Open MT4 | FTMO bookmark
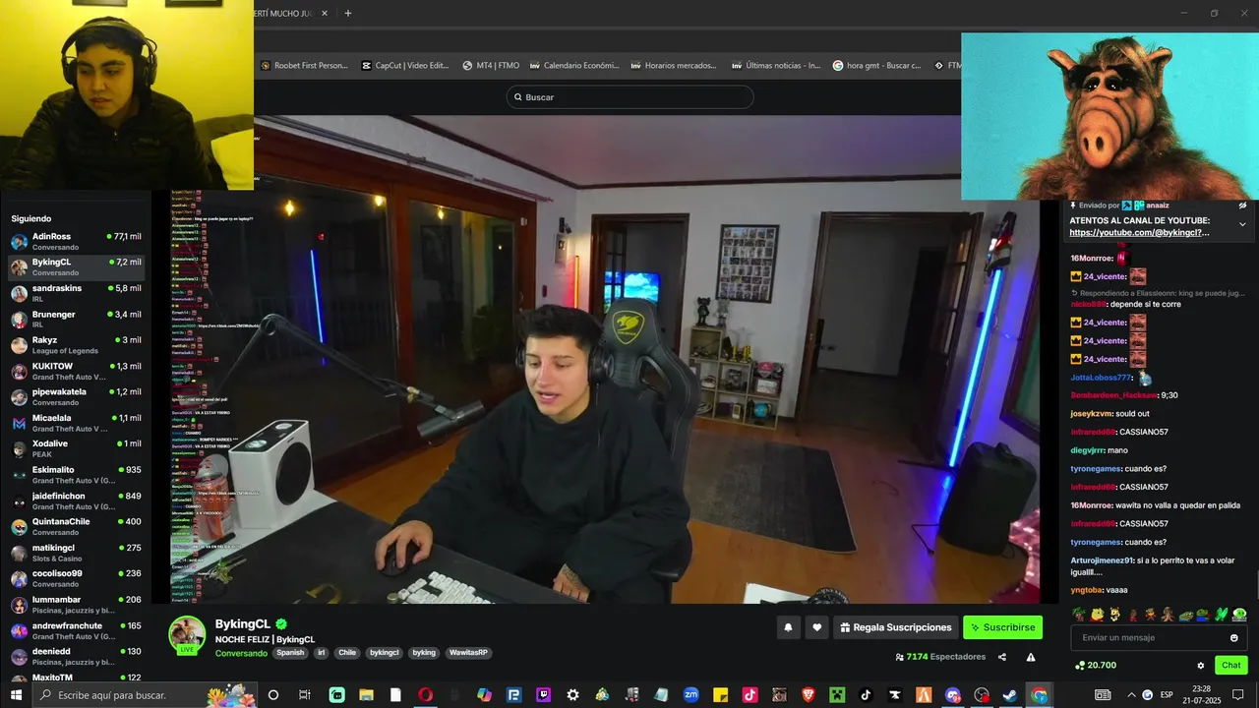The image size is (1259, 708). 491,66
